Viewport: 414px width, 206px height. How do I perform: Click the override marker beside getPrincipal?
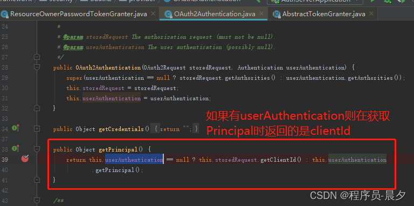tap(16, 149)
